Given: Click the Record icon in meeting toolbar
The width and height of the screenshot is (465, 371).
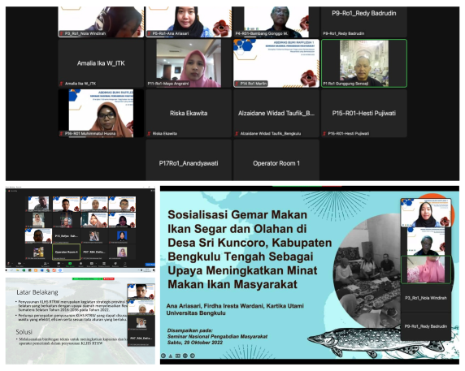Looking at the screenshot, I should [x=80, y=264].
